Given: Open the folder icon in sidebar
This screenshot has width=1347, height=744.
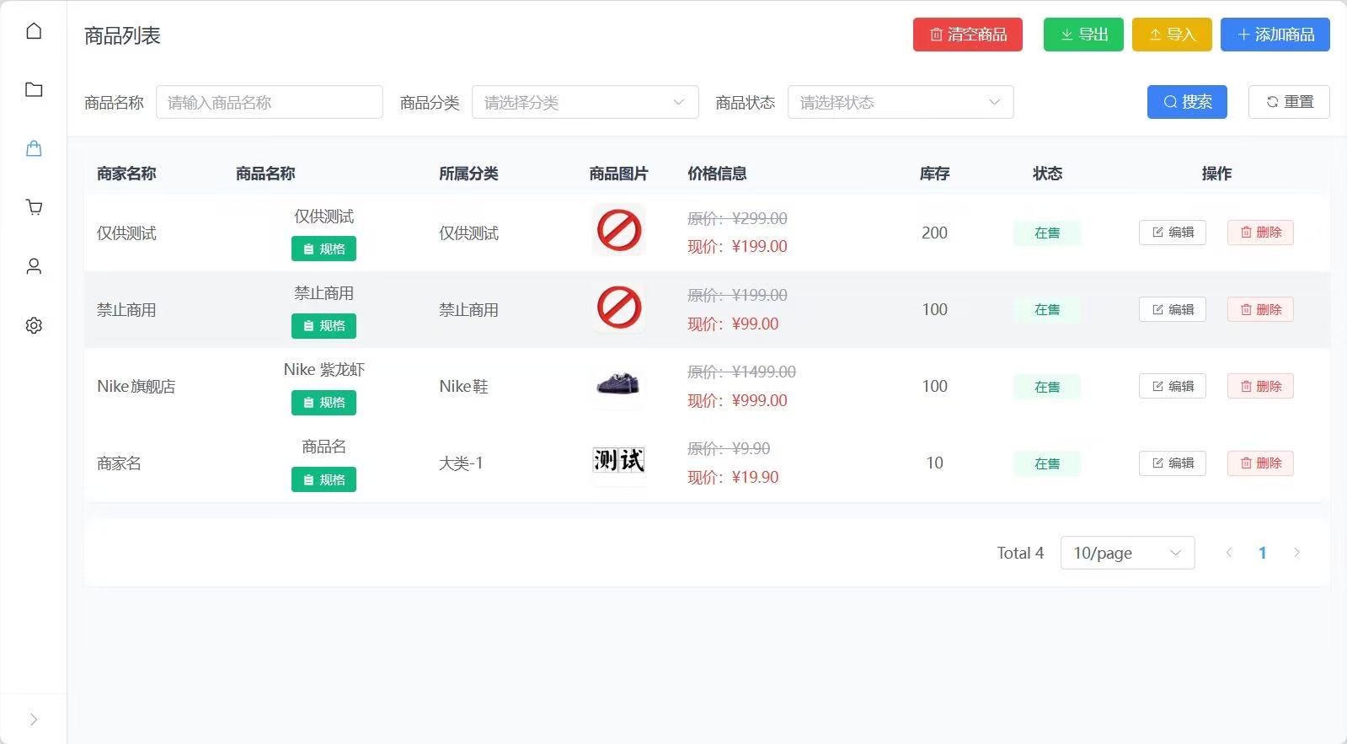Looking at the screenshot, I should [34, 89].
